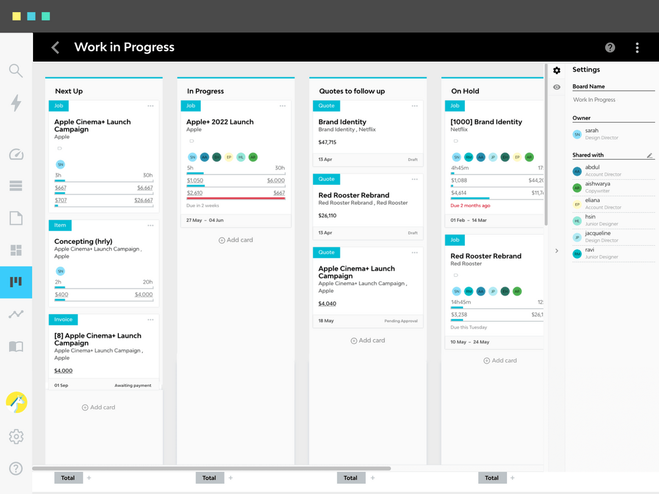Switch to the gear Settings tab
The height and width of the screenshot is (494, 659).
click(x=556, y=70)
